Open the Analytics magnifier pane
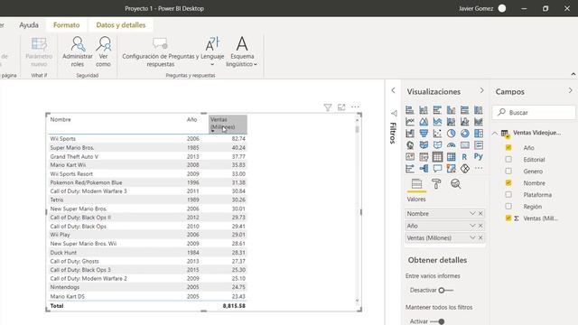Image resolution: width=578 pixels, height=325 pixels. click(x=455, y=184)
